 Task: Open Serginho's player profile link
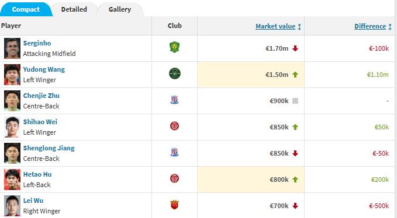coord(37,43)
